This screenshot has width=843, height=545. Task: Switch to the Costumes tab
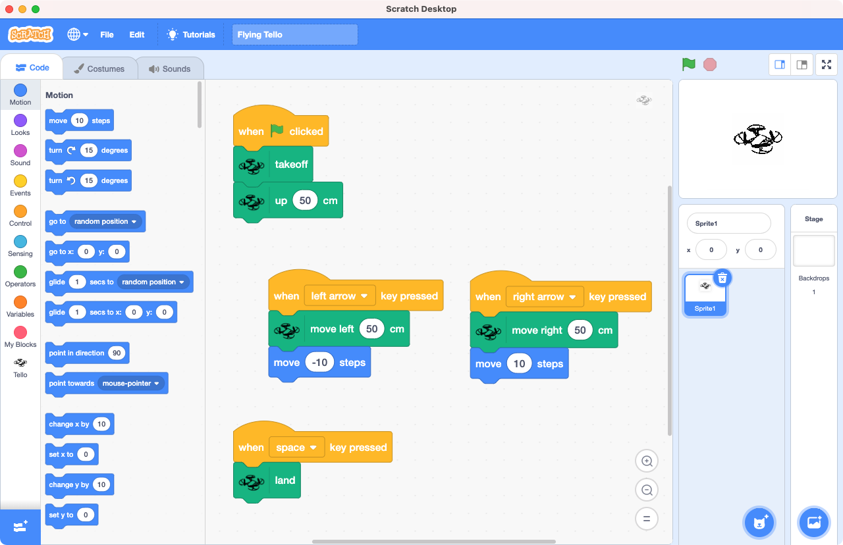tap(99, 68)
